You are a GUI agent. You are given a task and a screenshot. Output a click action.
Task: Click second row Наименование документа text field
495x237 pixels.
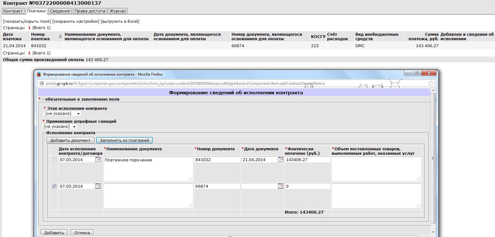pyautogui.click(x=148, y=196)
